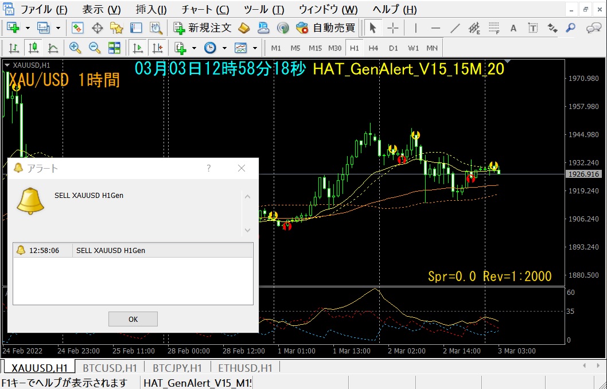Toggle the 自動売買 auto trading button
Viewport: 607px width, 389px height.
pos(325,28)
